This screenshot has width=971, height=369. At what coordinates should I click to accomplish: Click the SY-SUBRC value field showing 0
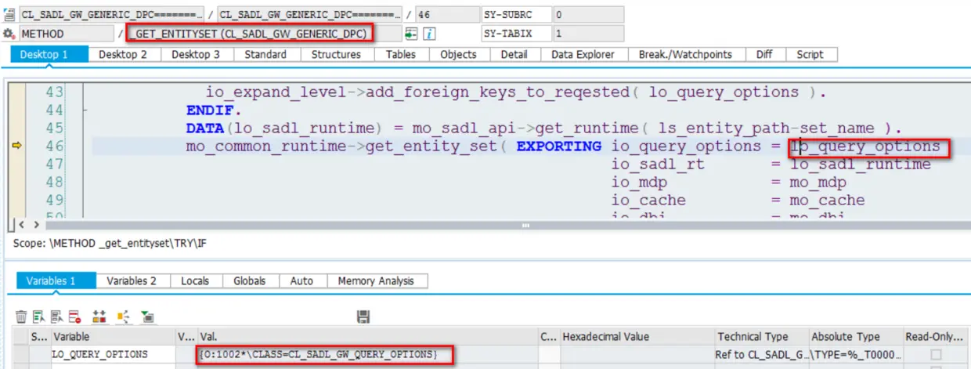point(589,15)
